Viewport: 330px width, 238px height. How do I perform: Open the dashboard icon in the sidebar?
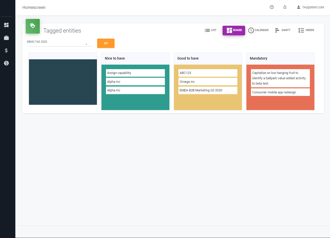click(x=6, y=25)
